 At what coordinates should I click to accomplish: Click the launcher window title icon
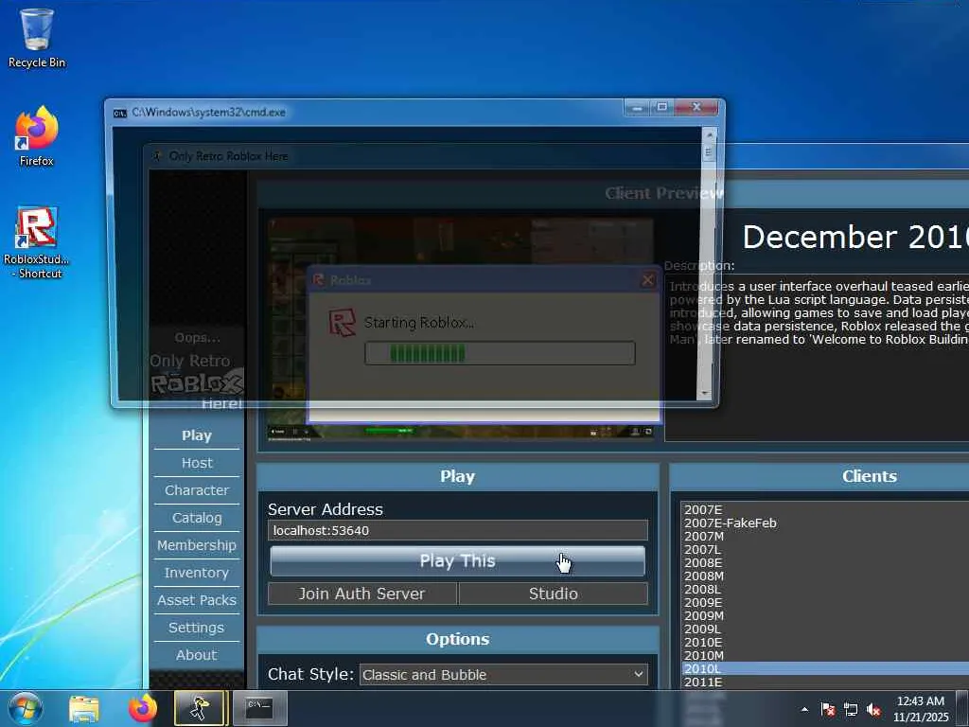coord(157,156)
